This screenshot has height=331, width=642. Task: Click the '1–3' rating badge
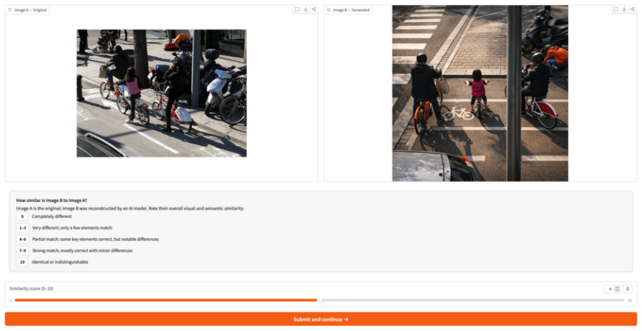22,228
